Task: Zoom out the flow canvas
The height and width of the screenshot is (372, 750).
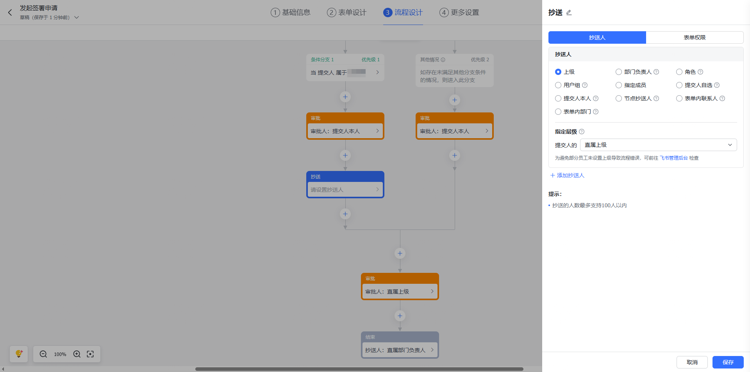Action: [43, 354]
